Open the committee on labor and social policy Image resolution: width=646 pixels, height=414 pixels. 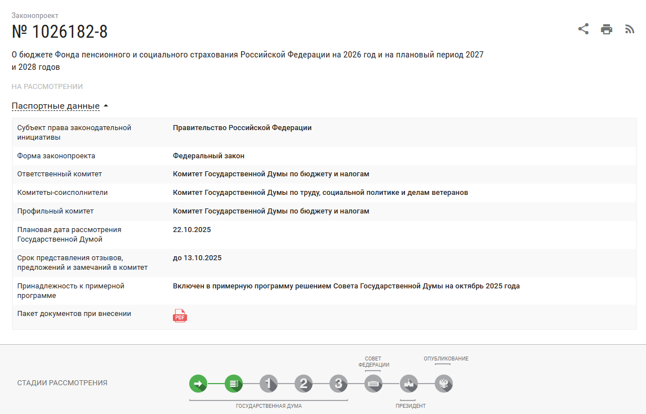pos(321,192)
